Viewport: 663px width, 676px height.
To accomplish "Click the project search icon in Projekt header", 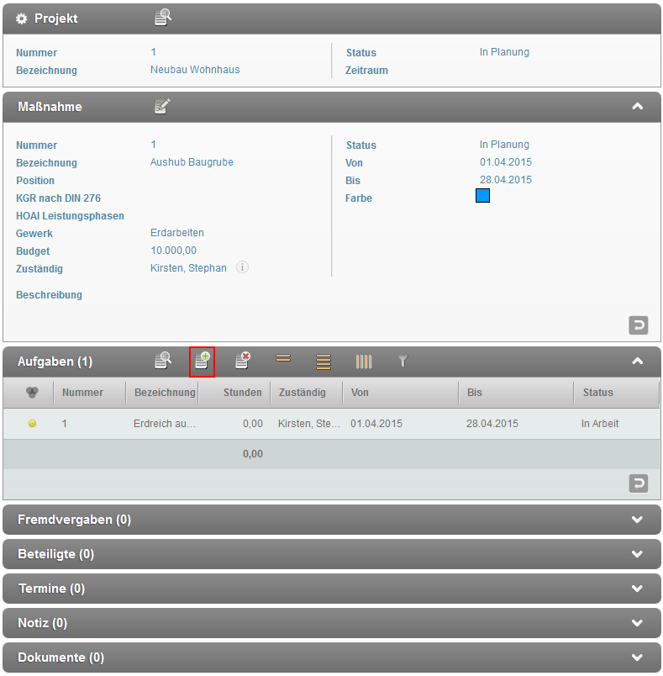I will [163, 18].
